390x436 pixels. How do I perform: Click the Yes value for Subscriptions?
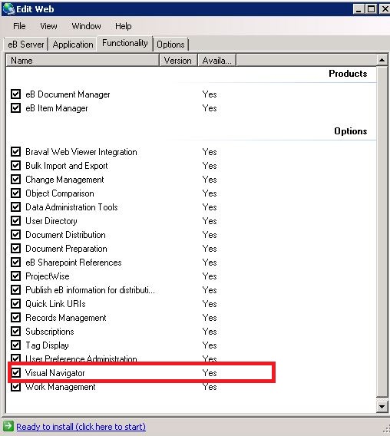point(210,332)
